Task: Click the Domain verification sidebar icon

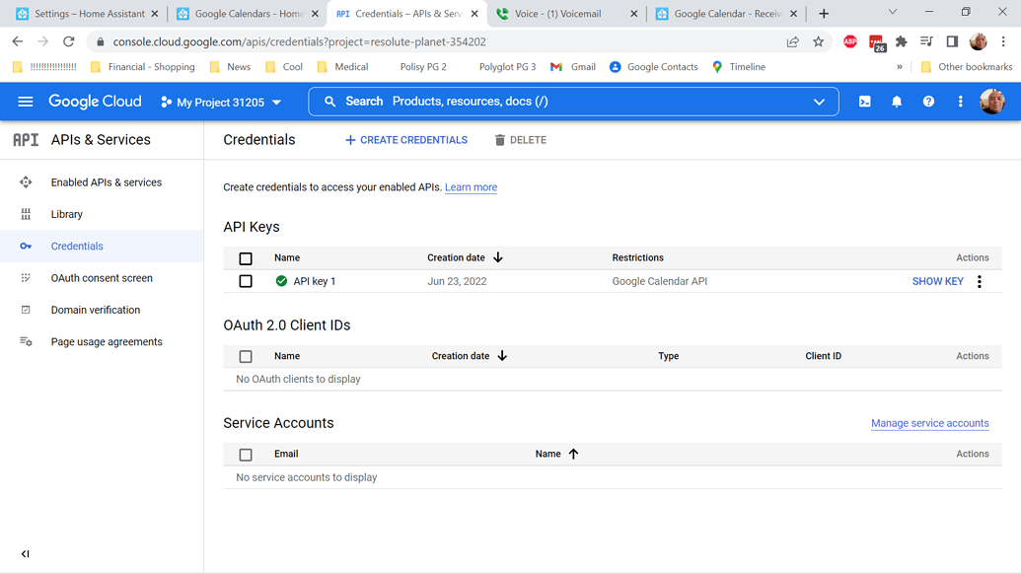Action: (26, 310)
